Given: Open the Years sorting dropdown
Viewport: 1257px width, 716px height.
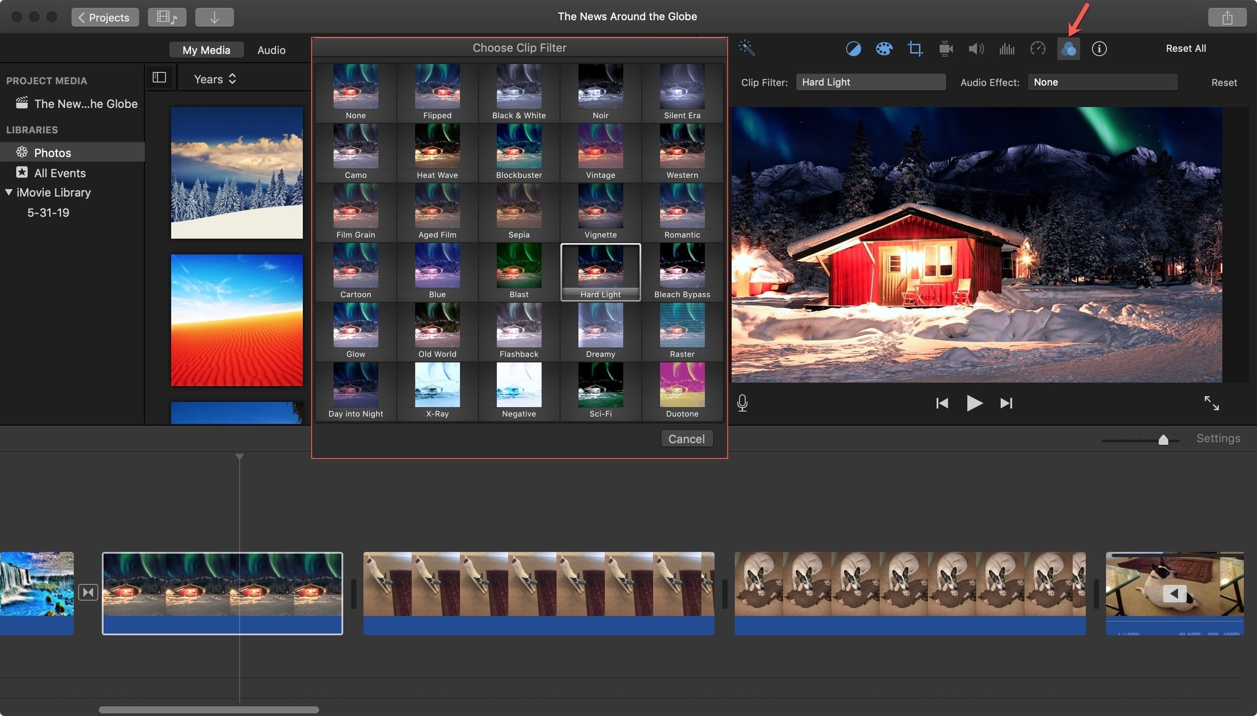Looking at the screenshot, I should 215,79.
